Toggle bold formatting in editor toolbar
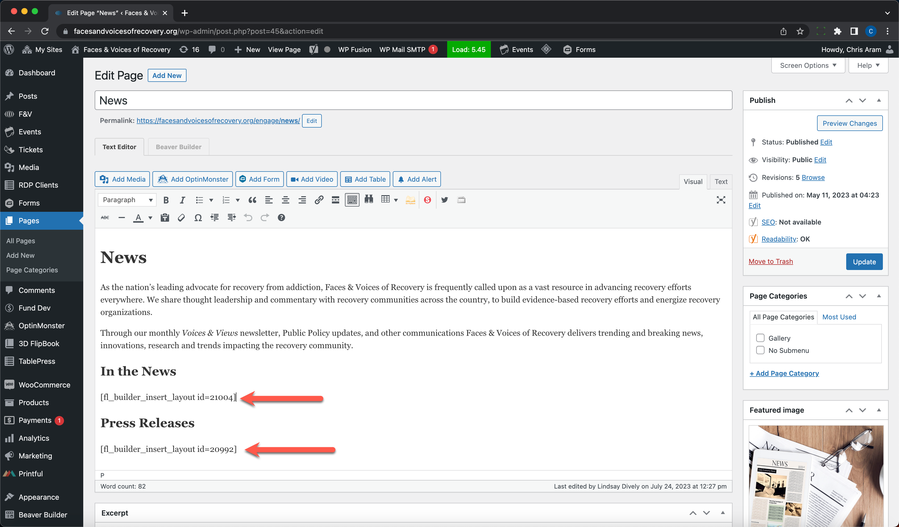Image resolution: width=899 pixels, height=527 pixels. [166, 200]
